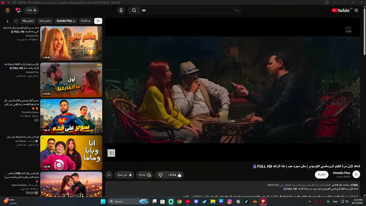
Task: Open the ENG language input switcher
Action: [335, 201]
